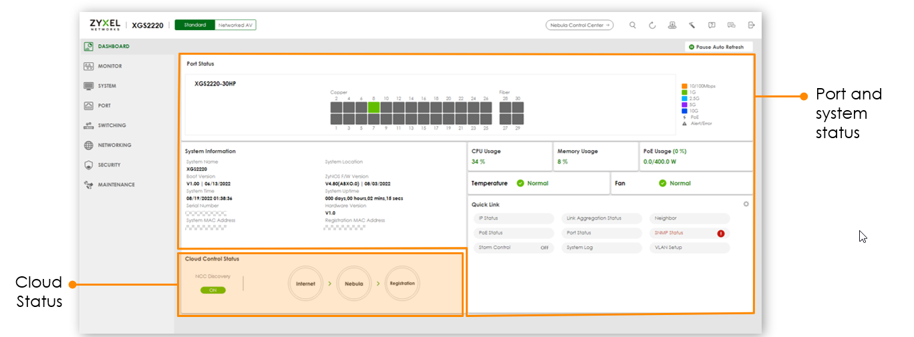Open the help icon with question mark
Screen dimensions: 914x337
coord(712,25)
